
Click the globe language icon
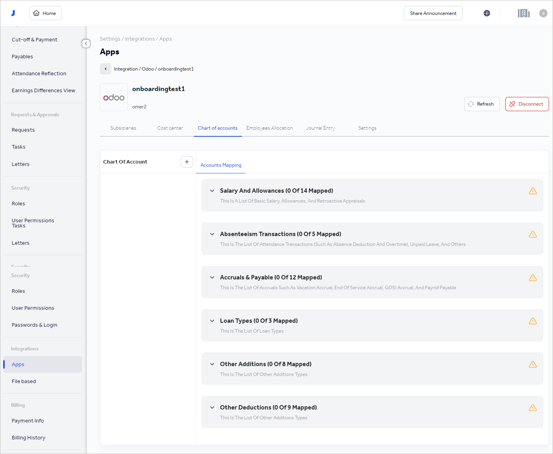[x=487, y=13]
